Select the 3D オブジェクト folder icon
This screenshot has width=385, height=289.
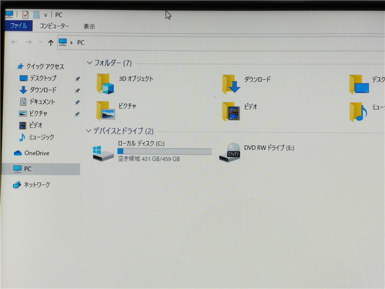(105, 84)
